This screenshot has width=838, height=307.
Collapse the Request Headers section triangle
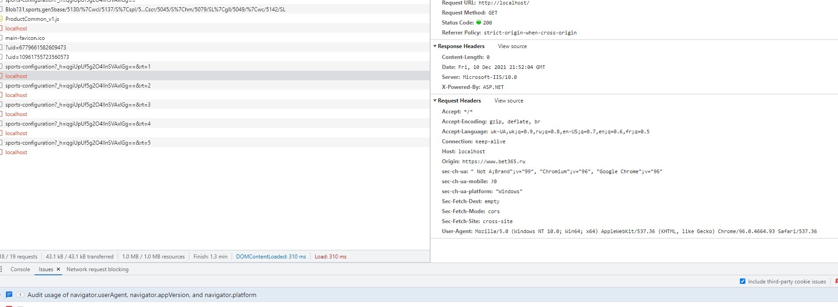coord(435,101)
